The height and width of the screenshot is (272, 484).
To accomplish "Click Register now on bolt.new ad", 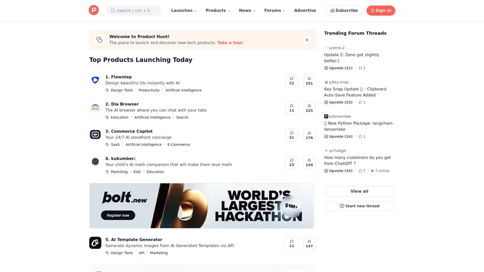I will coord(118,215).
